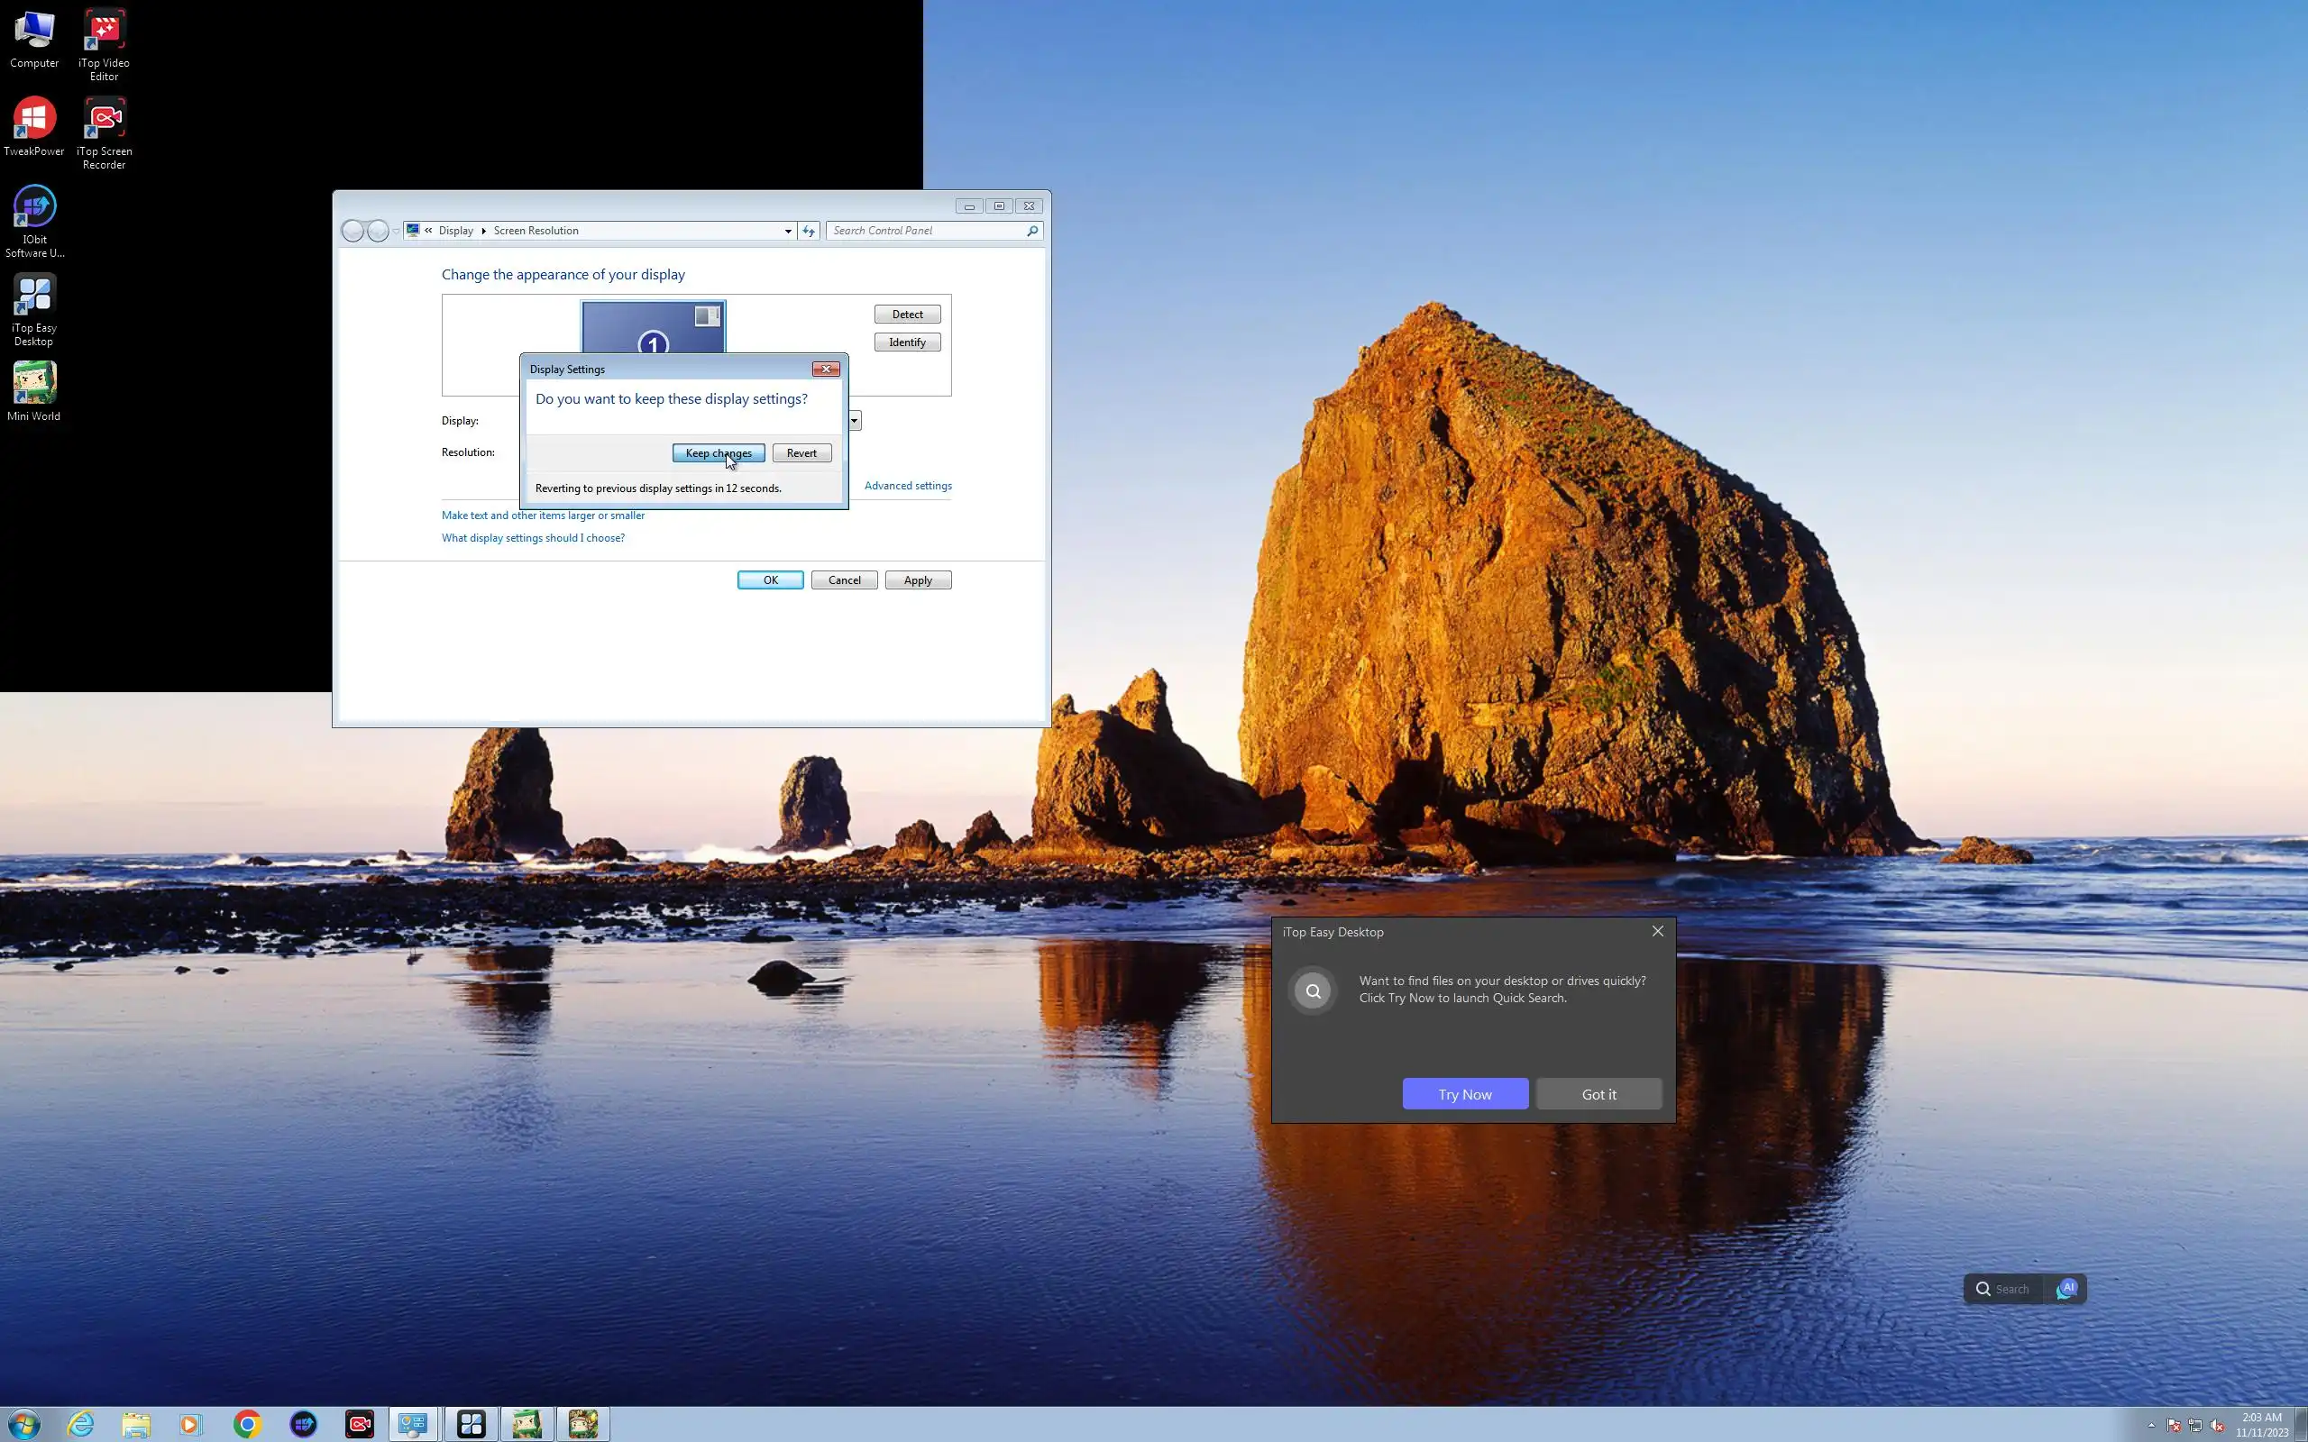Open Internet Explorer from taskbar
The width and height of the screenshot is (2308, 1442).
(81, 1424)
